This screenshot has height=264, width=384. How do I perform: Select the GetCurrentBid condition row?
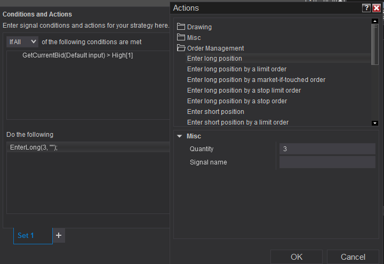(x=77, y=55)
